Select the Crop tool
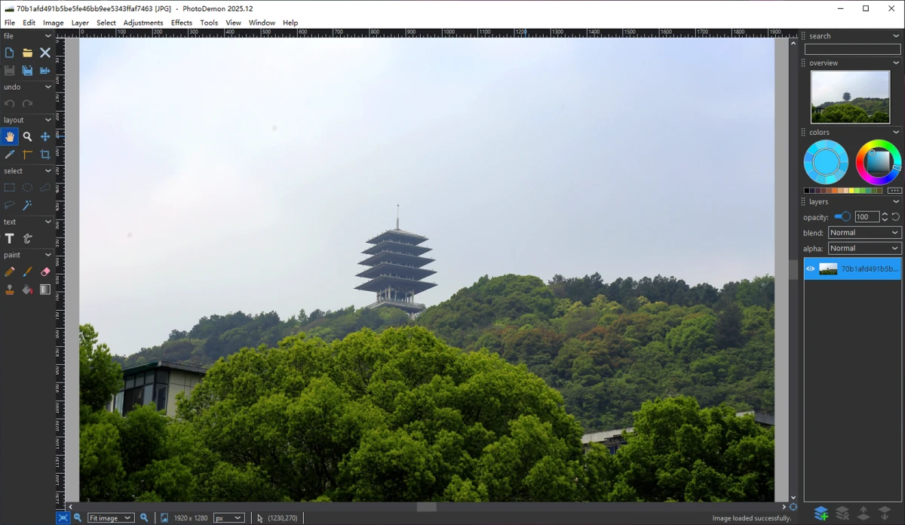Image resolution: width=905 pixels, height=525 pixels. [45, 155]
